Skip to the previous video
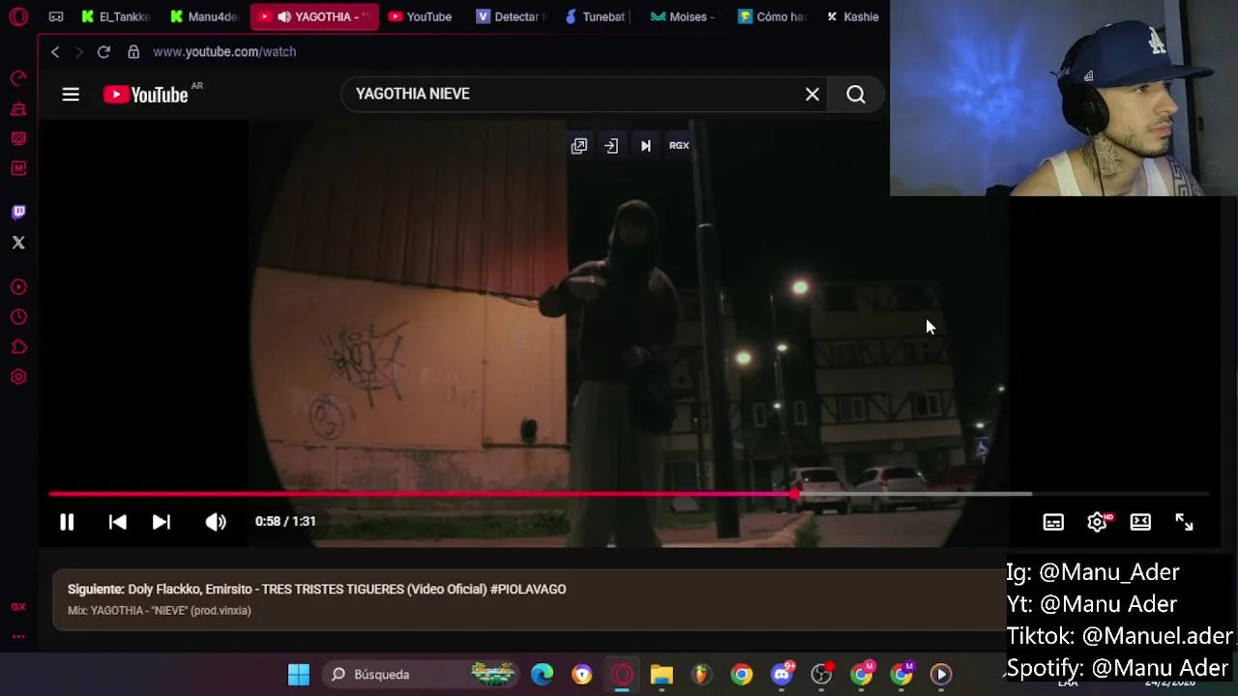1238x696 pixels. pyautogui.click(x=117, y=522)
